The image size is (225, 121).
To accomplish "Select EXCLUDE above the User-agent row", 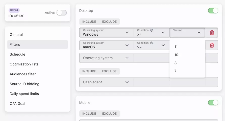I will [109, 71].
